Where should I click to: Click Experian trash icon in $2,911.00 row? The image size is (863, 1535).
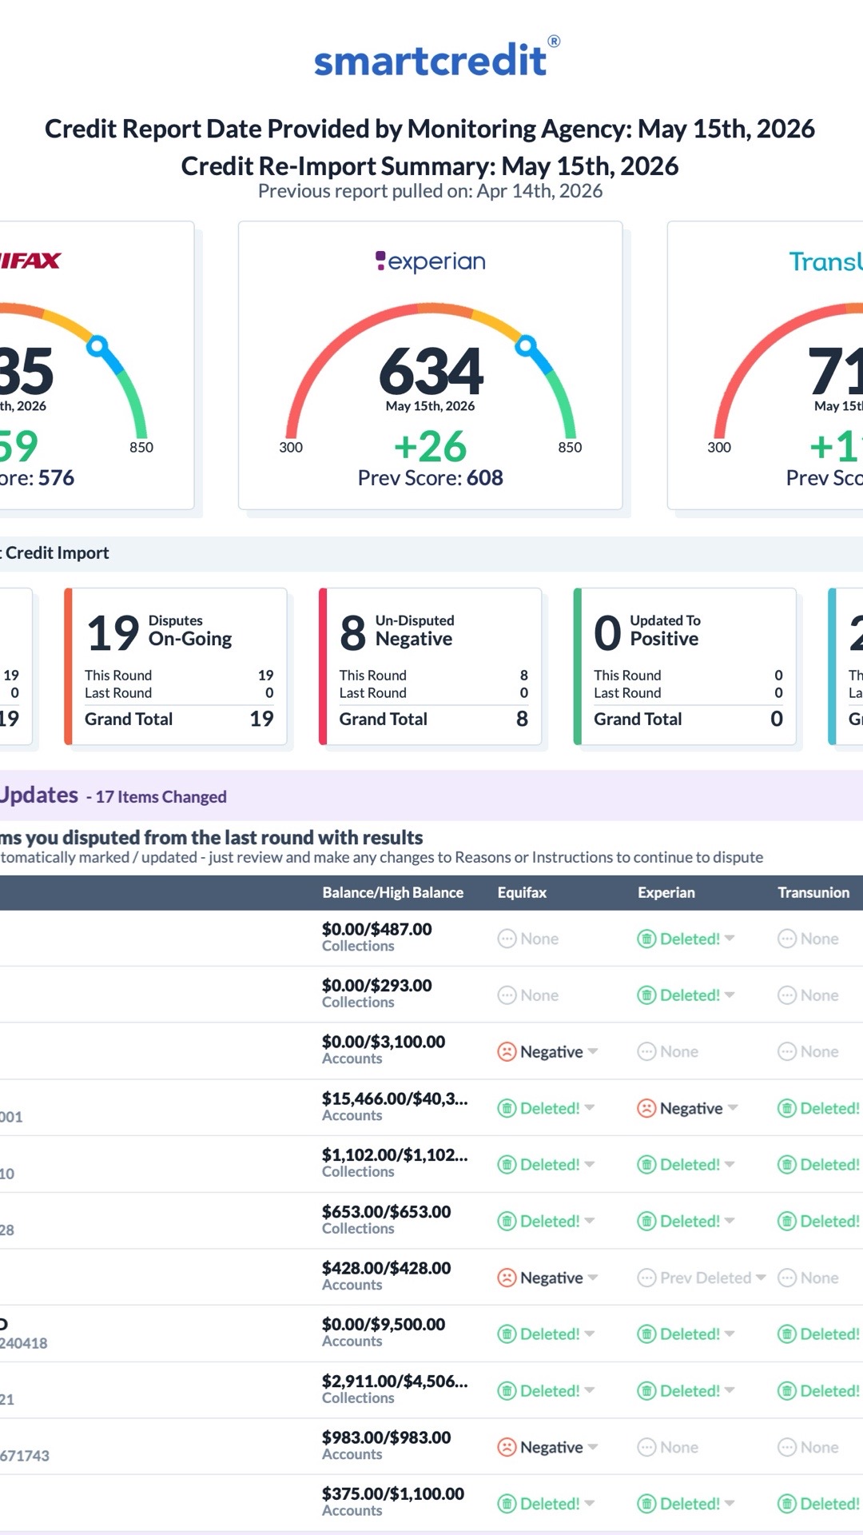[x=646, y=1390]
